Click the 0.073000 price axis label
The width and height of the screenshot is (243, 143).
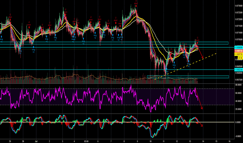point(239,6)
